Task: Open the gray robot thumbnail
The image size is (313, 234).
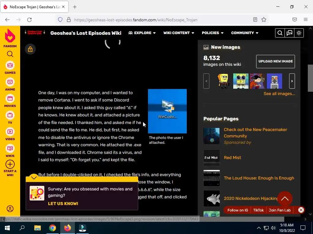Action: (274, 81)
